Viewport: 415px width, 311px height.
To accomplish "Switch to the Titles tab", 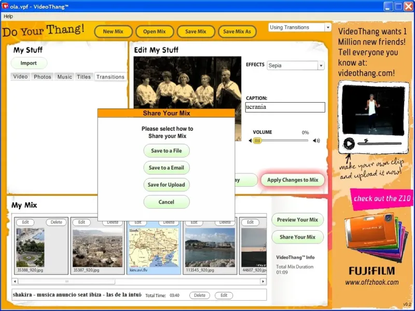I will click(x=84, y=77).
